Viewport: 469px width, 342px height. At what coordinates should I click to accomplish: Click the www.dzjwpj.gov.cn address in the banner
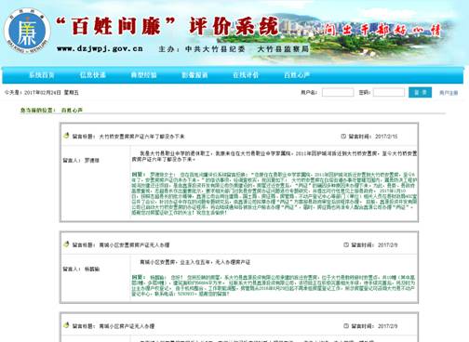point(100,48)
